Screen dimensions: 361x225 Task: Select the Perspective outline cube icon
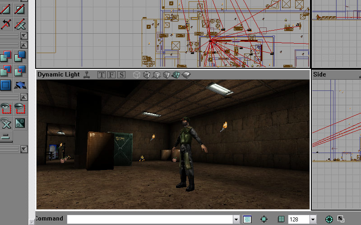point(137,75)
